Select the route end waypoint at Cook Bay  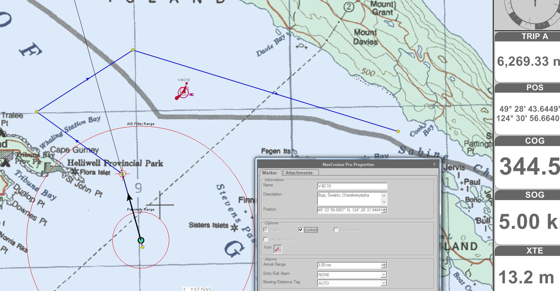click(x=398, y=131)
